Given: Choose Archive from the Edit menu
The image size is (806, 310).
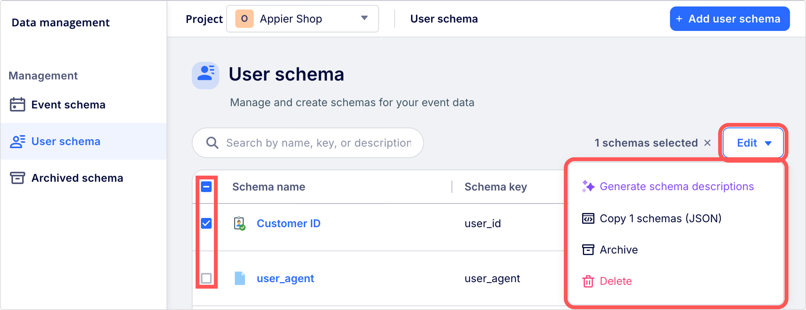Looking at the screenshot, I should tap(618, 250).
